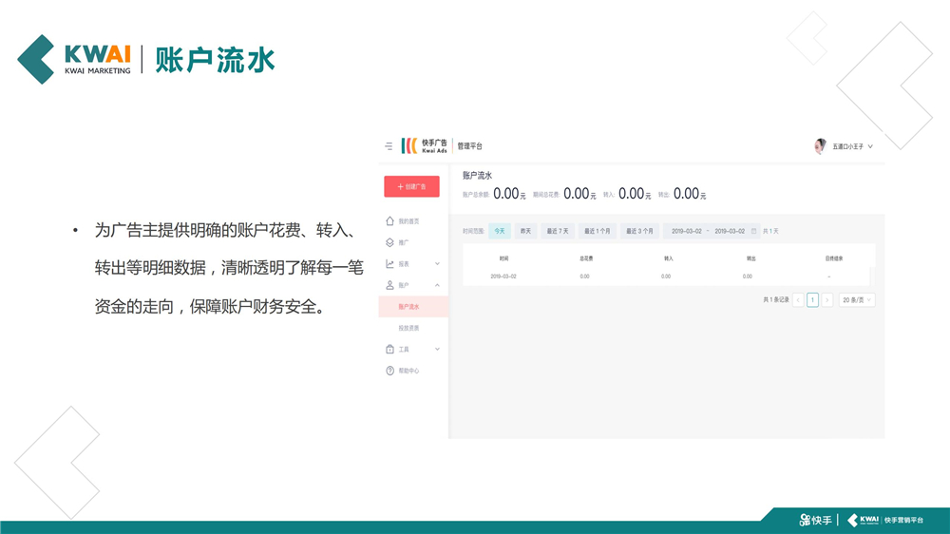Click the start date 2019-03-02 field
Image resolution: width=950 pixels, height=534 pixels.
pyautogui.click(x=686, y=231)
